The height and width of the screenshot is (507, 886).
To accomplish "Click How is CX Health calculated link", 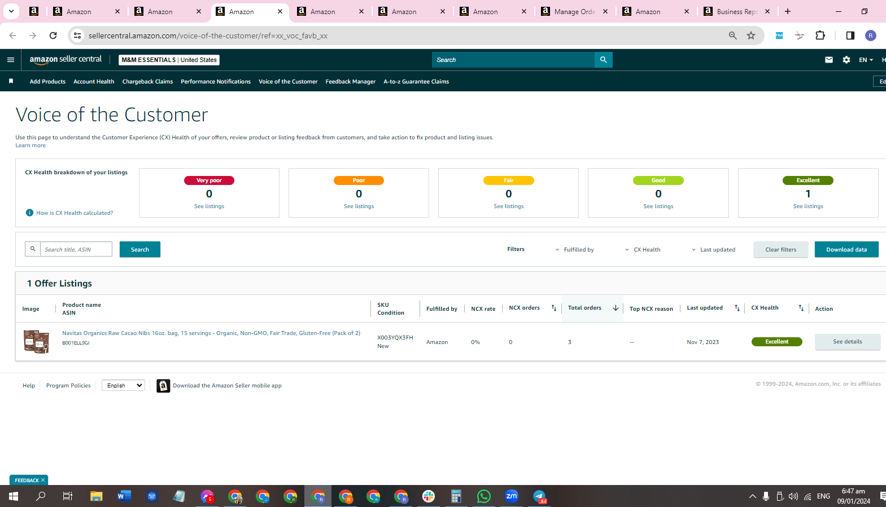I will click(75, 213).
